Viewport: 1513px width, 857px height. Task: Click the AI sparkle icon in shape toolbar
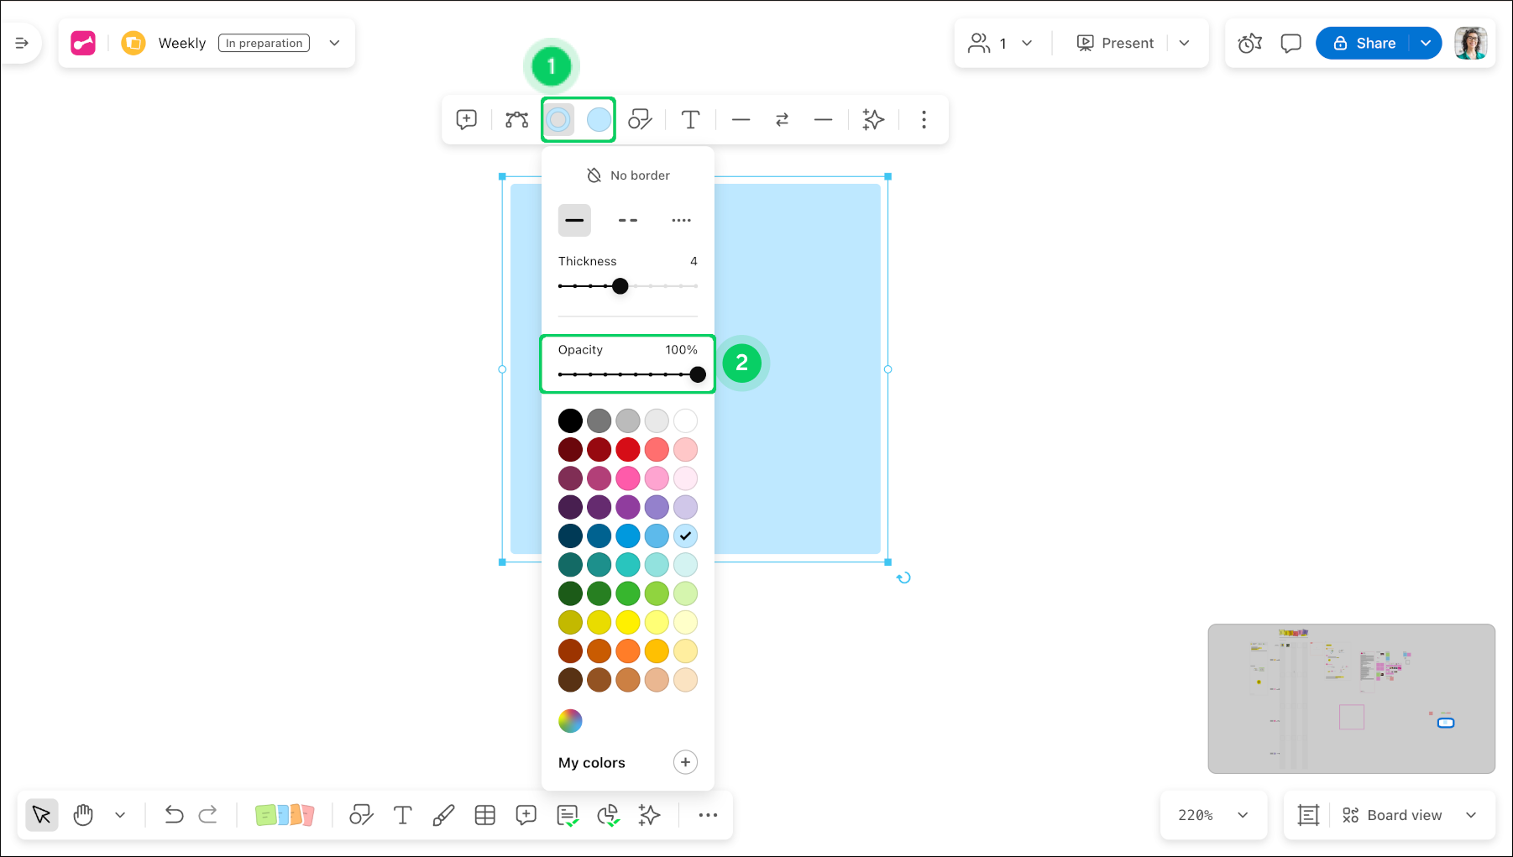(x=873, y=120)
